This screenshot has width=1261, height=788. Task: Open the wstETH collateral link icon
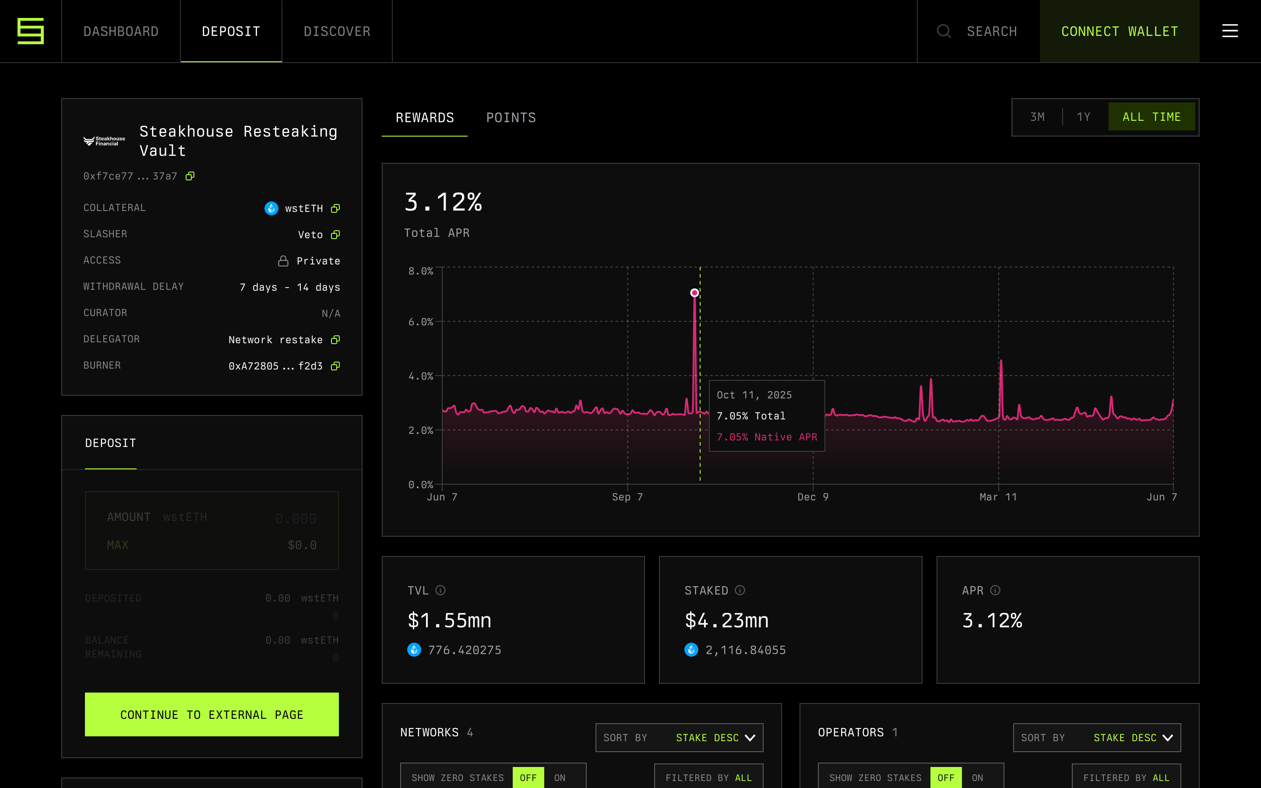(335, 208)
